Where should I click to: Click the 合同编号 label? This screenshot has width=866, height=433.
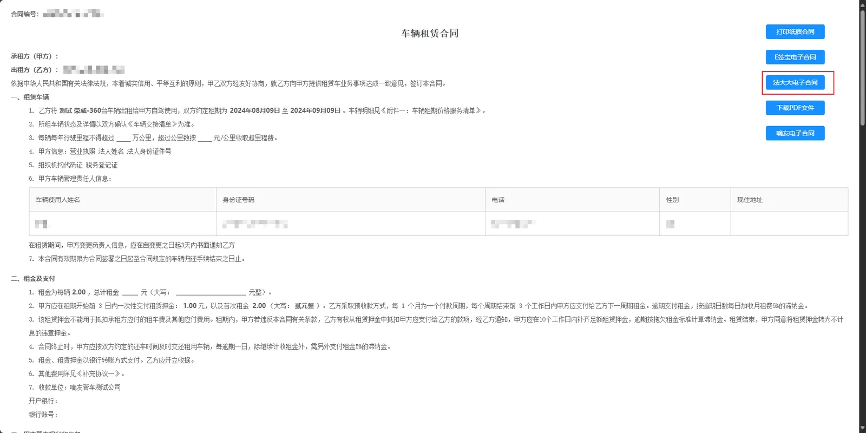(25, 14)
